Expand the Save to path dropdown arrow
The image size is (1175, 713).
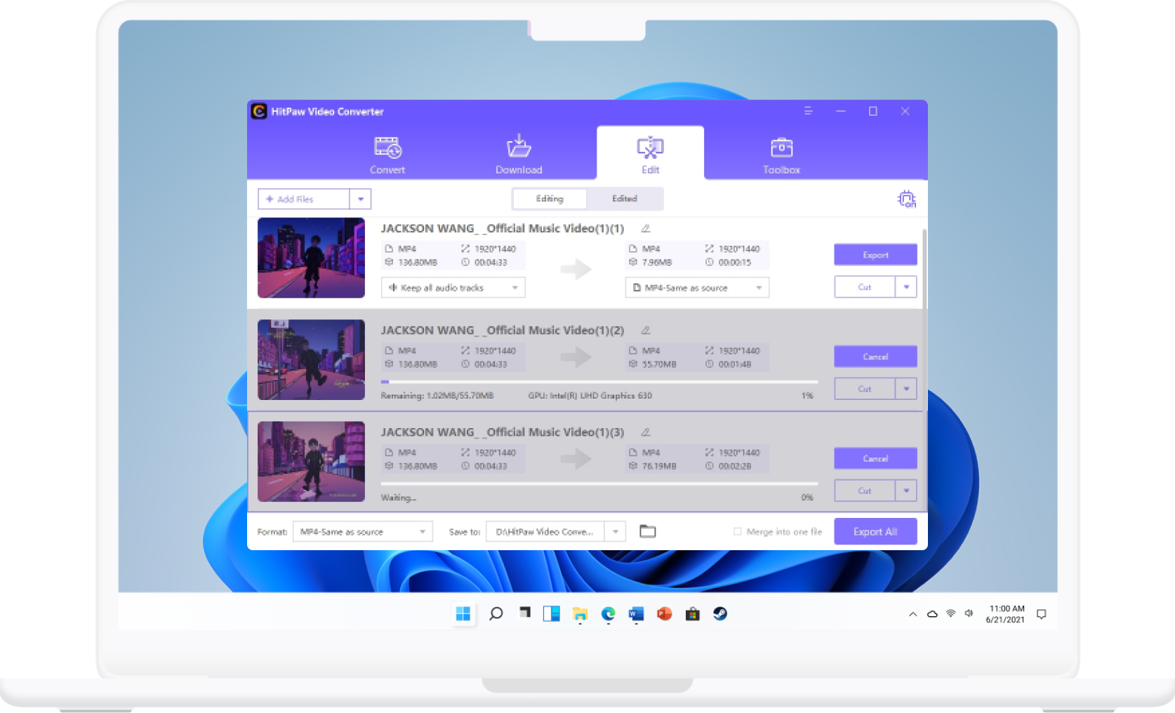(x=615, y=532)
